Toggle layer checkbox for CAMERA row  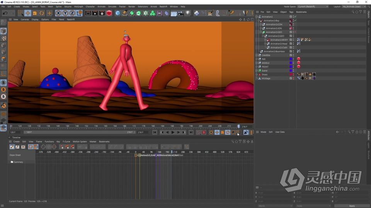click(291, 55)
